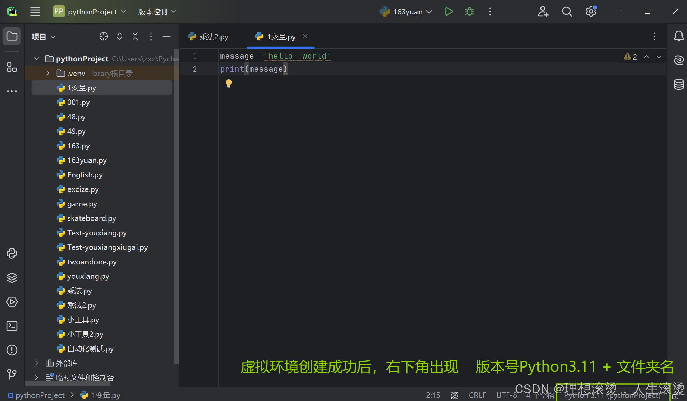Open Notifications bell
The image size is (687, 401).
tap(679, 36)
